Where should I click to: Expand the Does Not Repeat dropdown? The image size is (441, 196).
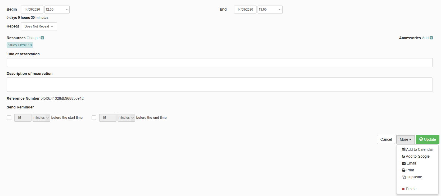pyautogui.click(x=39, y=26)
